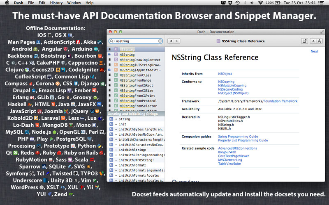Go forward with the right arrow button

177,41
